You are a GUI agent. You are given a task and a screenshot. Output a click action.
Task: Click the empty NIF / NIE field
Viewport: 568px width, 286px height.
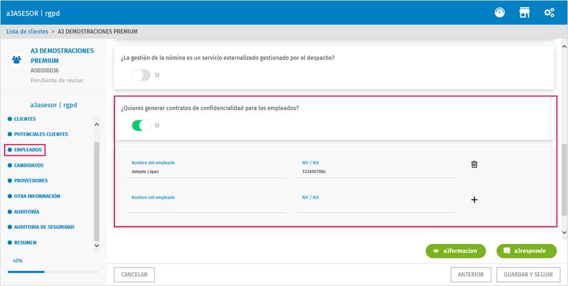click(x=376, y=206)
